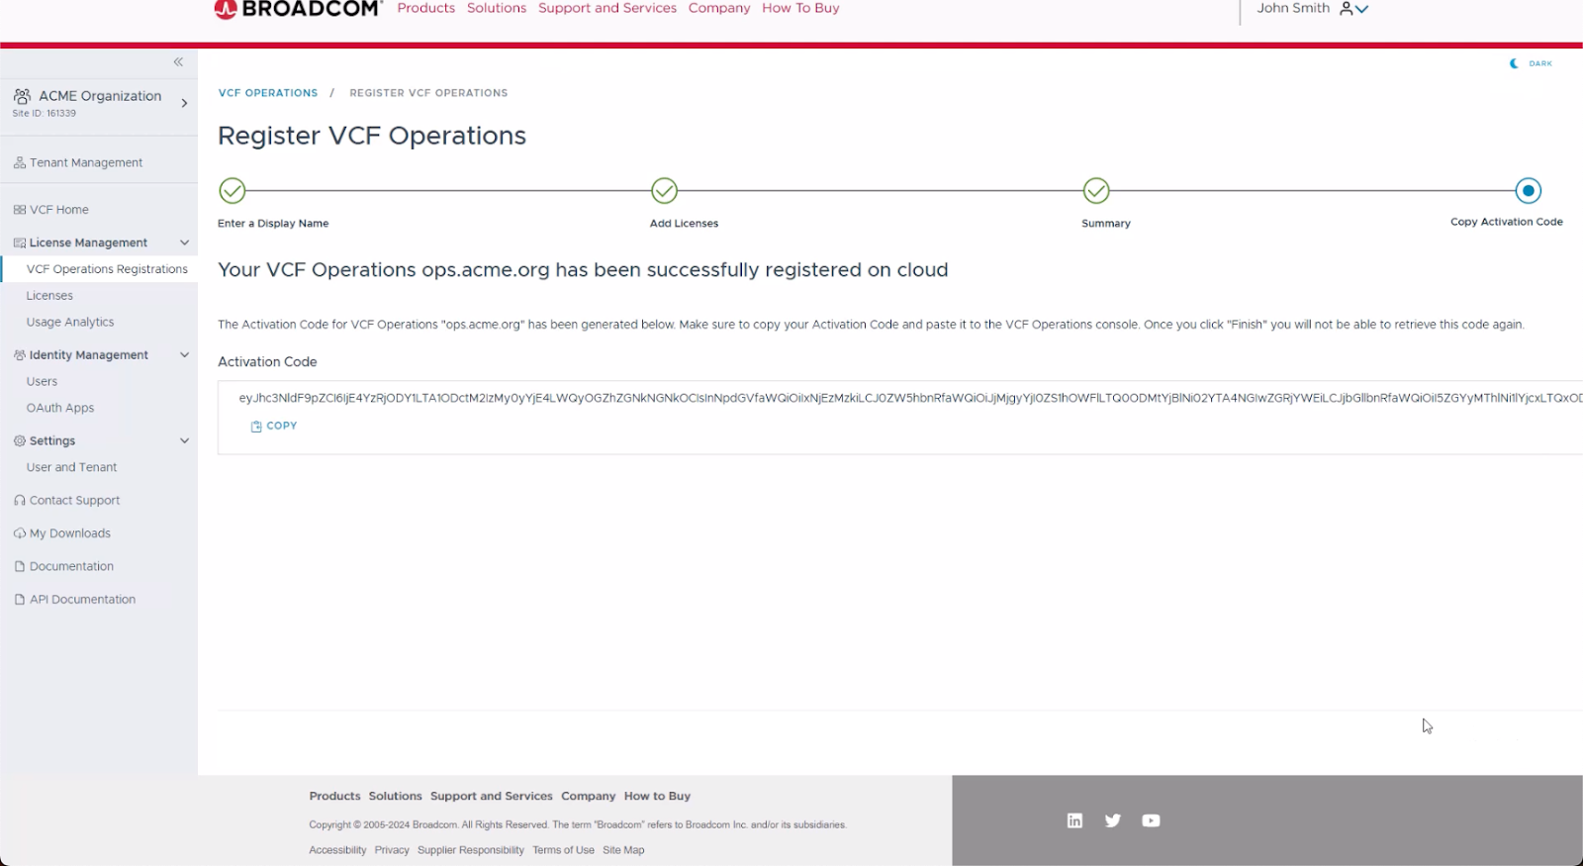Click footer Solutions link
The height and width of the screenshot is (866, 1583).
click(x=395, y=796)
